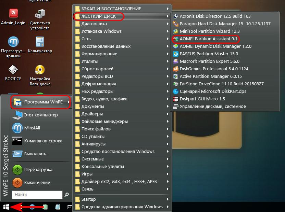Expand the Установка Windows folder

[122, 31]
